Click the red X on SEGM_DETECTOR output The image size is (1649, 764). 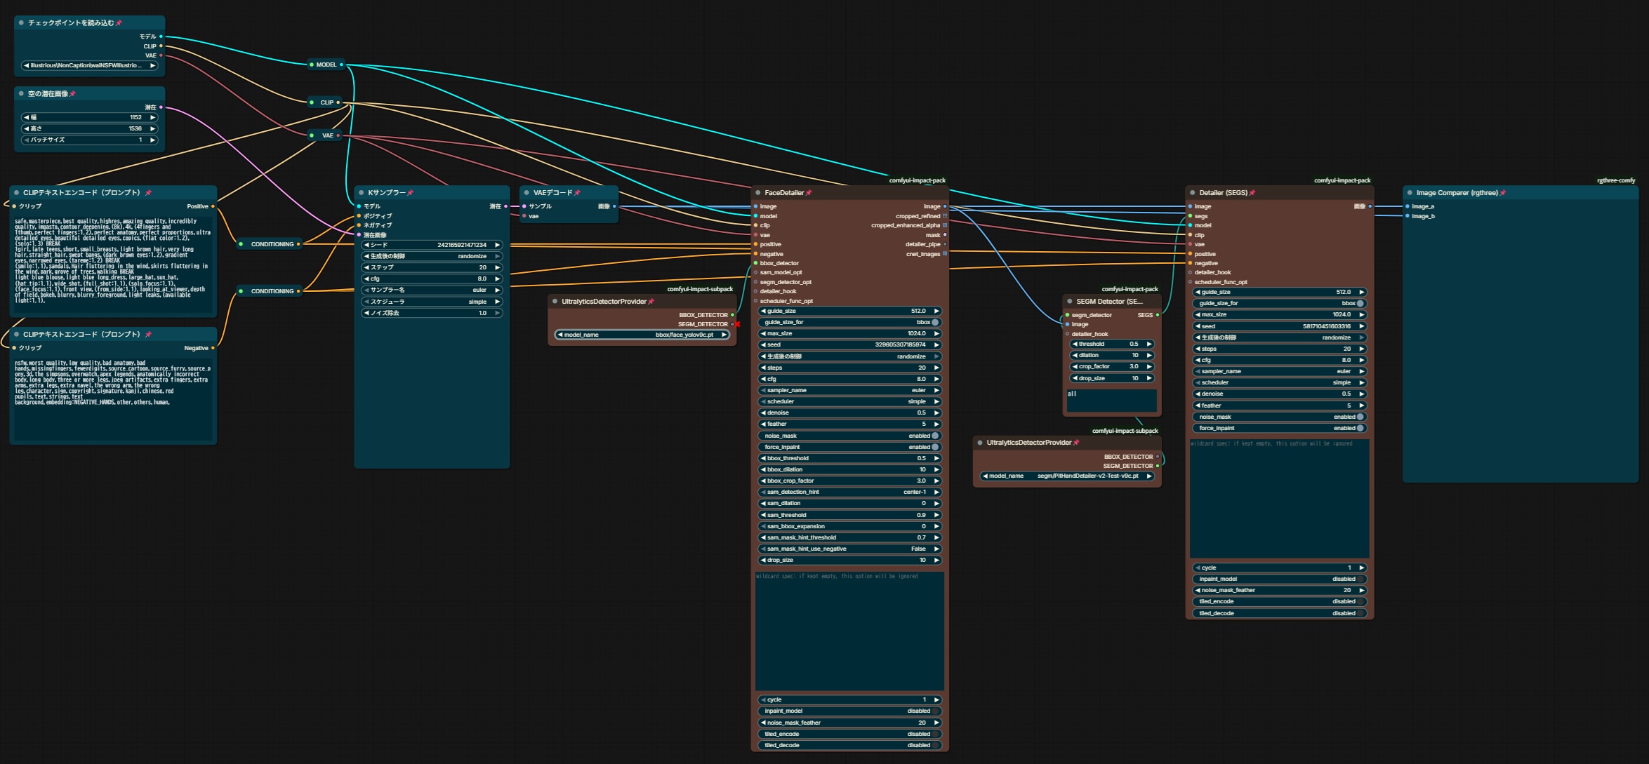pyautogui.click(x=738, y=324)
